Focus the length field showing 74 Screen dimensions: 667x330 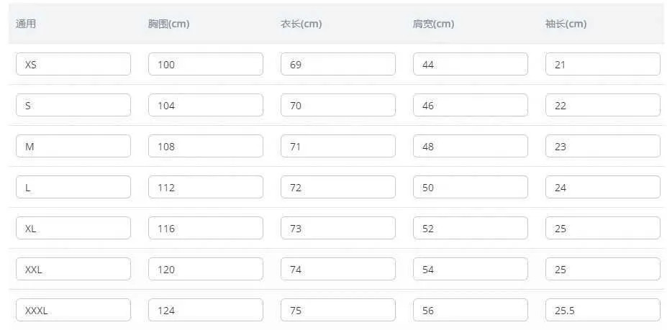pyautogui.click(x=338, y=269)
